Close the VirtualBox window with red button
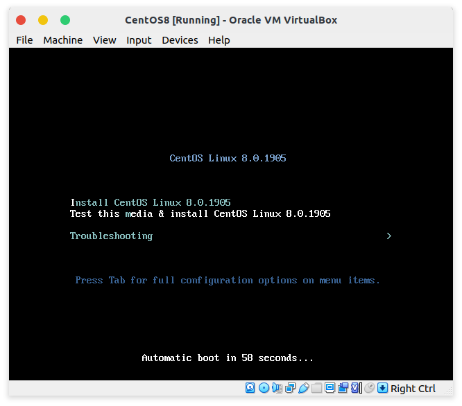This screenshot has width=462, height=406. (x=21, y=20)
